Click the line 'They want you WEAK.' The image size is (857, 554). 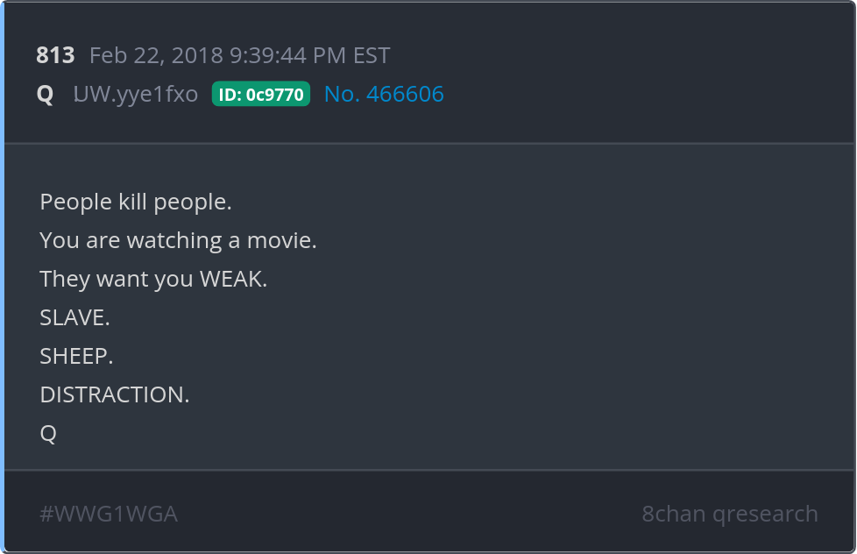click(x=153, y=279)
